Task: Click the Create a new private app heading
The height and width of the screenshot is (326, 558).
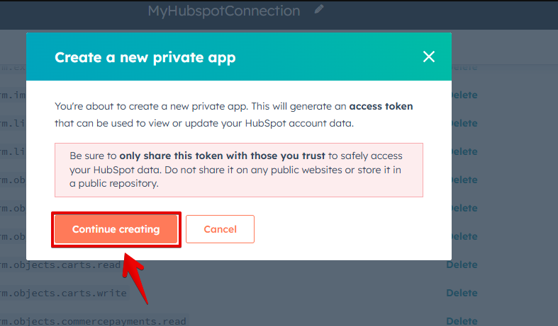Action: click(145, 57)
